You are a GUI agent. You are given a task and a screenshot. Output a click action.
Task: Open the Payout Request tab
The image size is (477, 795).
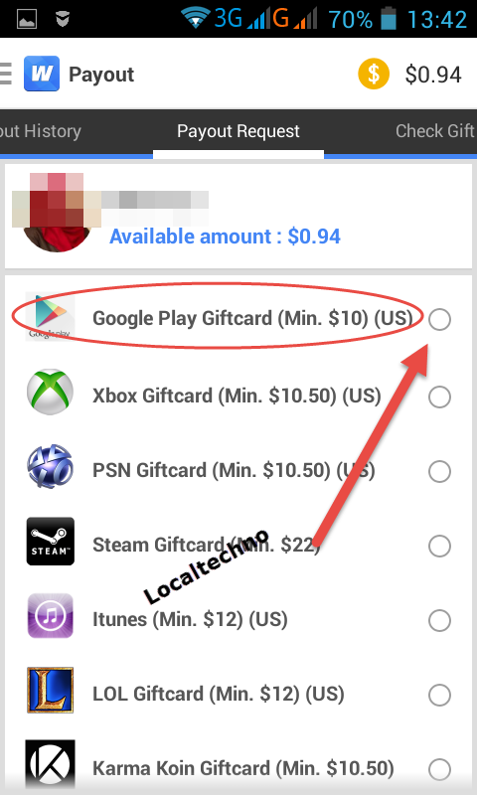click(x=238, y=131)
